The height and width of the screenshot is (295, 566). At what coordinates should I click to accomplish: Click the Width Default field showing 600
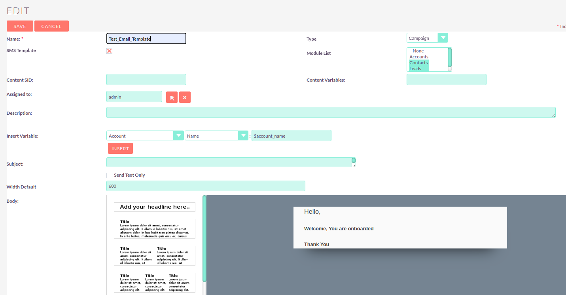(206, 186)
